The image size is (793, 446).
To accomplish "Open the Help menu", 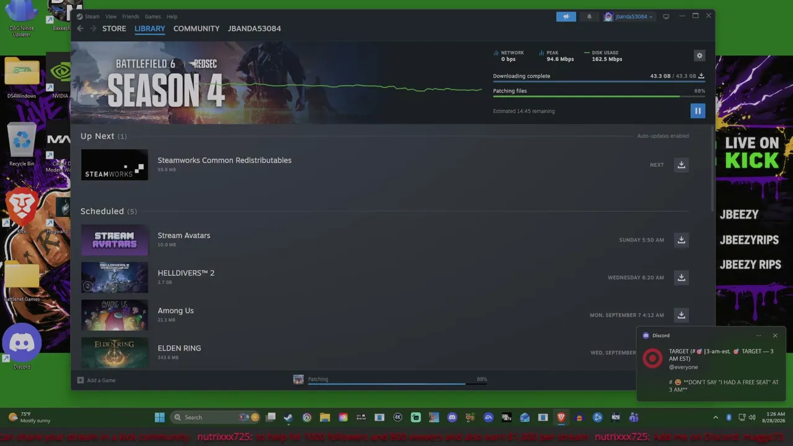I will click(x=172, y=17).
